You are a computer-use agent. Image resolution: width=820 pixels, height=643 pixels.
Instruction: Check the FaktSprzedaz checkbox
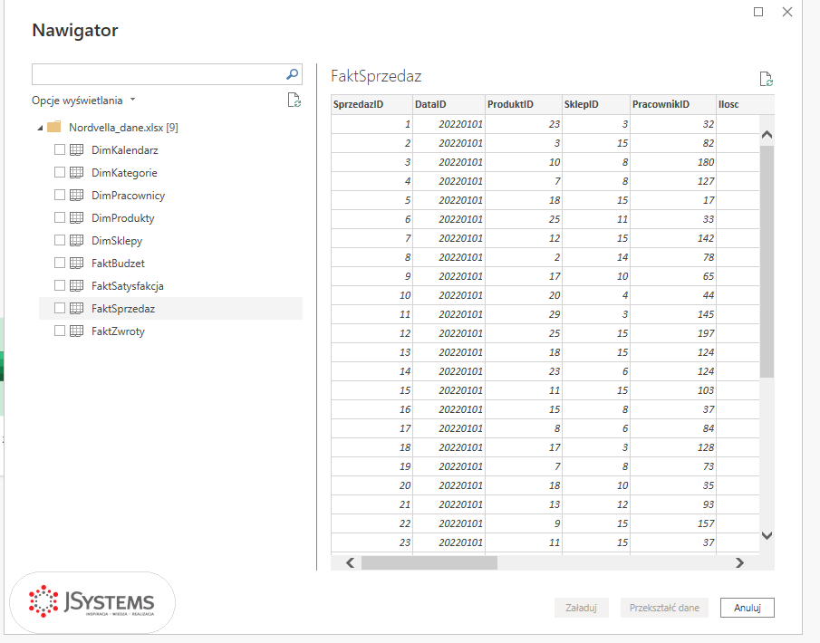(60, 308)
